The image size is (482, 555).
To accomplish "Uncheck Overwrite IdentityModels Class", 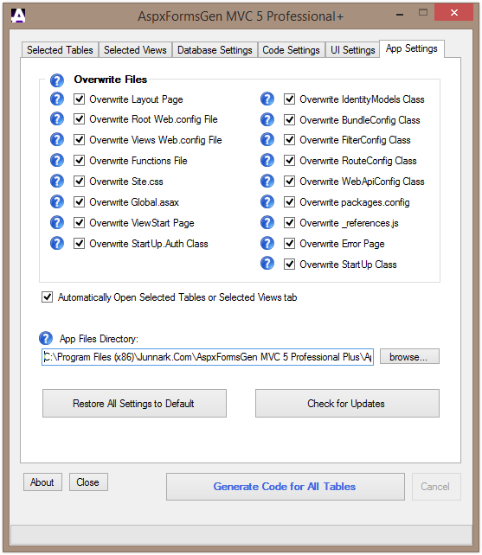I will [x=290, y=99].
